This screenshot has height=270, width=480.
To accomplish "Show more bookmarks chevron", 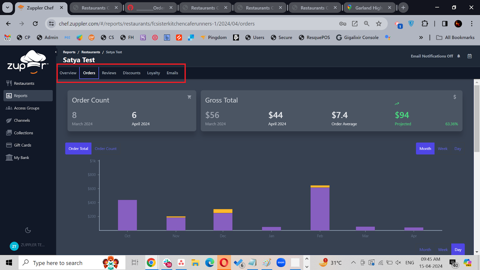I will click(x=421, y=37).
